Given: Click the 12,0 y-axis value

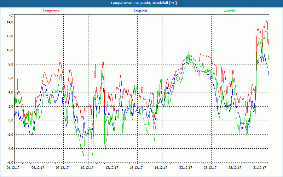Looking at the screenshot, I should [x=10, y=36].
